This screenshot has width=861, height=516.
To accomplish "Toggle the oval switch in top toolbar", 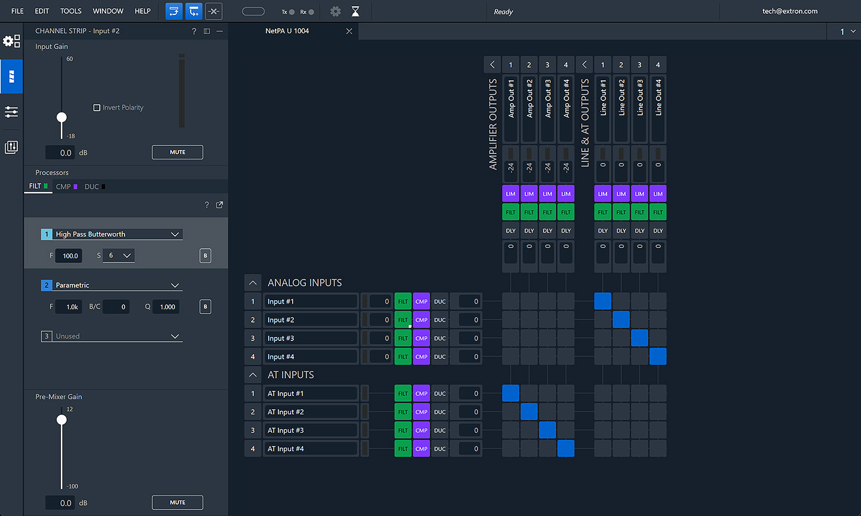I will pos(253,11).
